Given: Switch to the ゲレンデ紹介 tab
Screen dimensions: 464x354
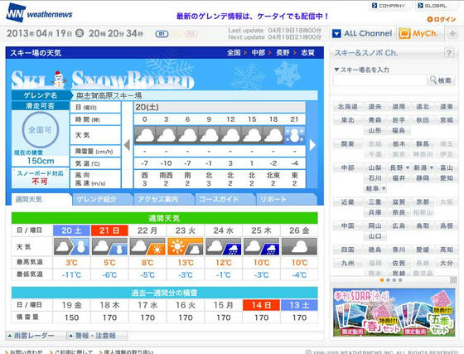Looking at the screenshot, I should click(102, 199).
